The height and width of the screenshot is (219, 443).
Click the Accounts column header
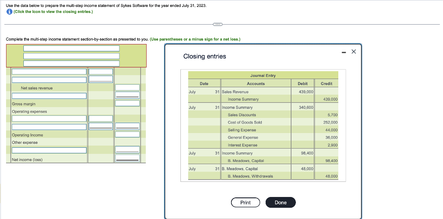(256, 83)
